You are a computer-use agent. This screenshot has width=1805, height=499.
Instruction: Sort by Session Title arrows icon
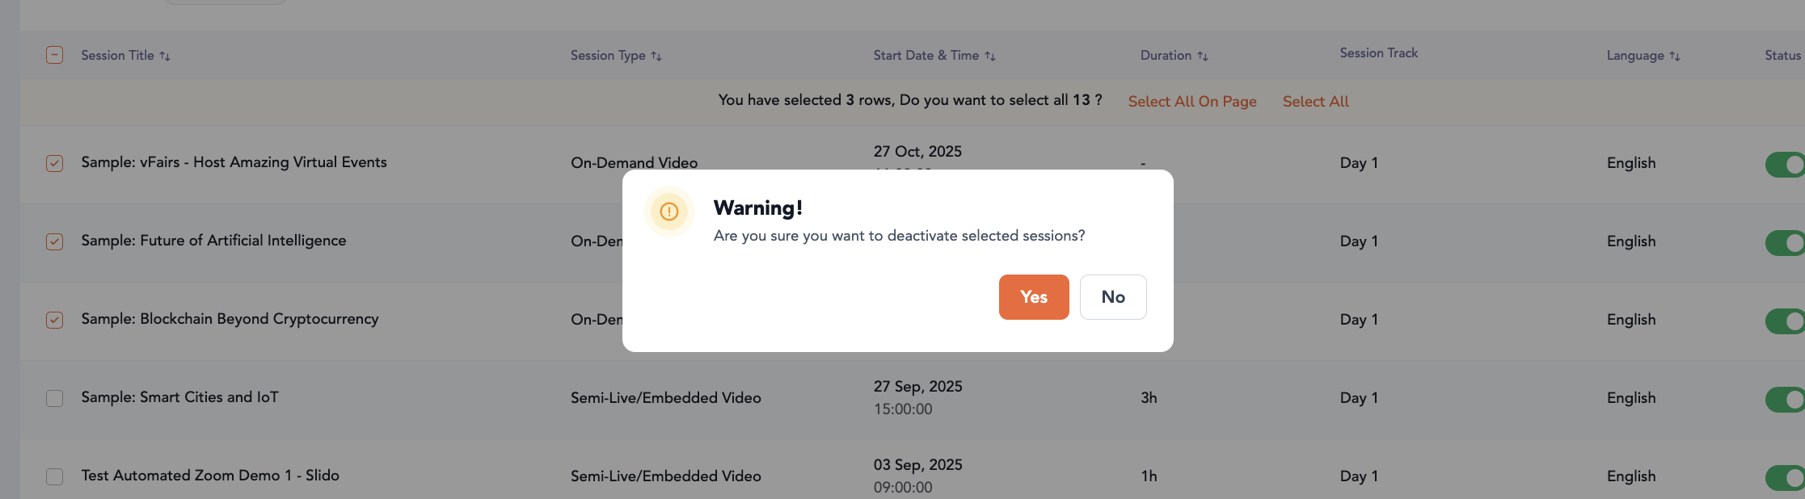click(x=165, y=56)
